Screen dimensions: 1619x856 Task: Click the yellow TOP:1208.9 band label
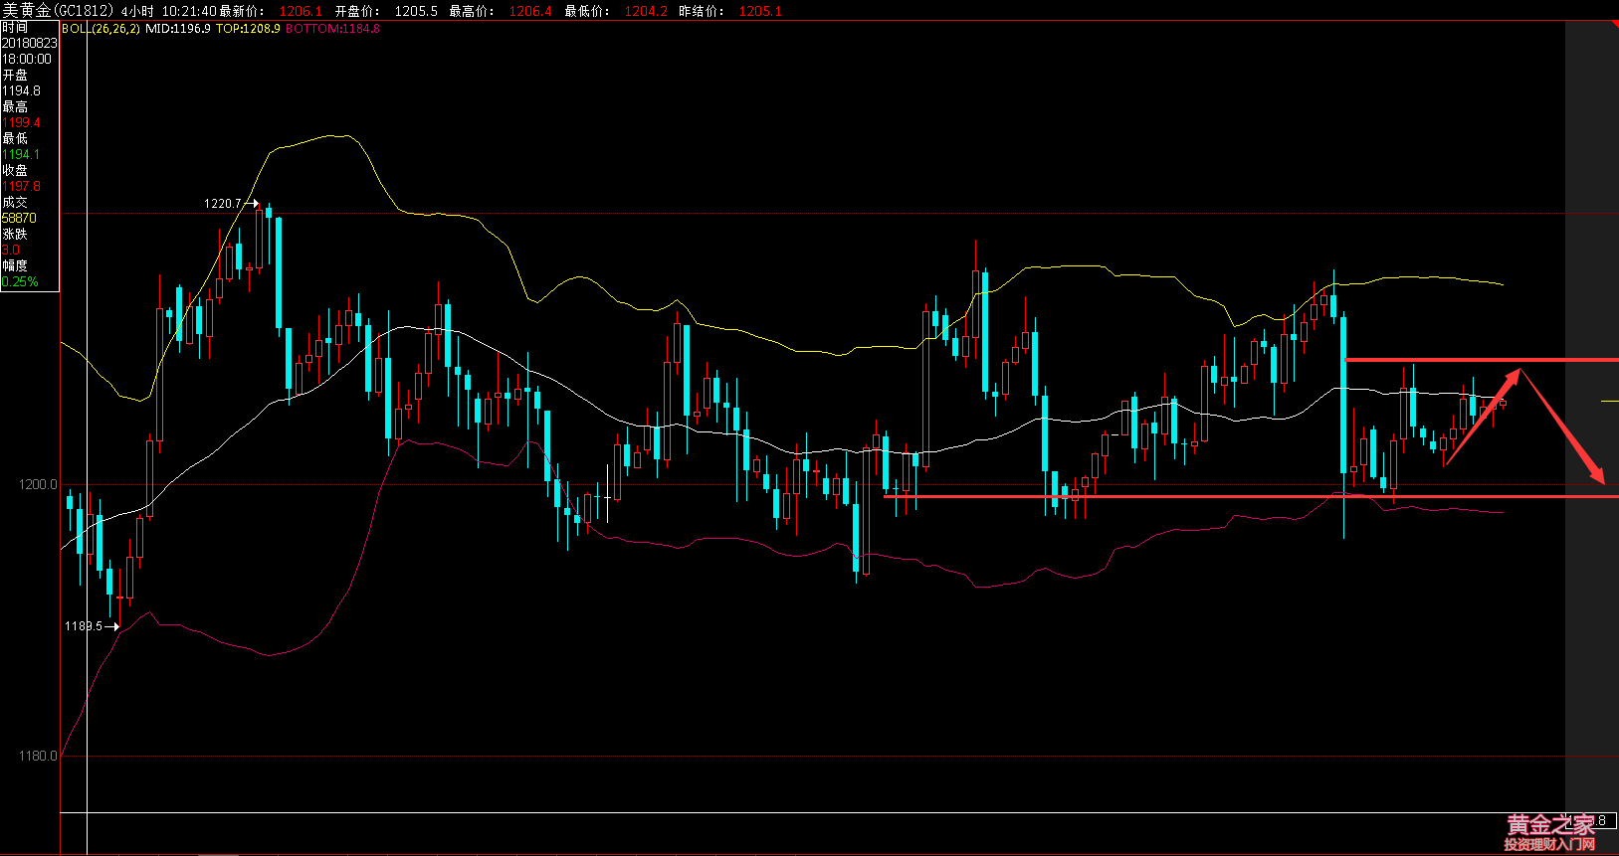[x=248, y=29]
